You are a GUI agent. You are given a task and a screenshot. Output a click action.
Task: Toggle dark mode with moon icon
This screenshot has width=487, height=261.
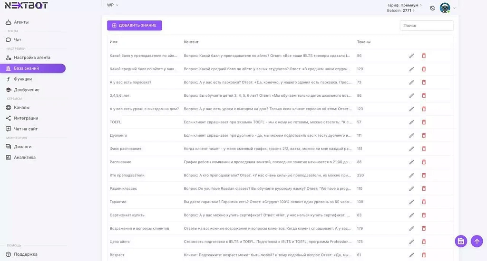point(432,8)
